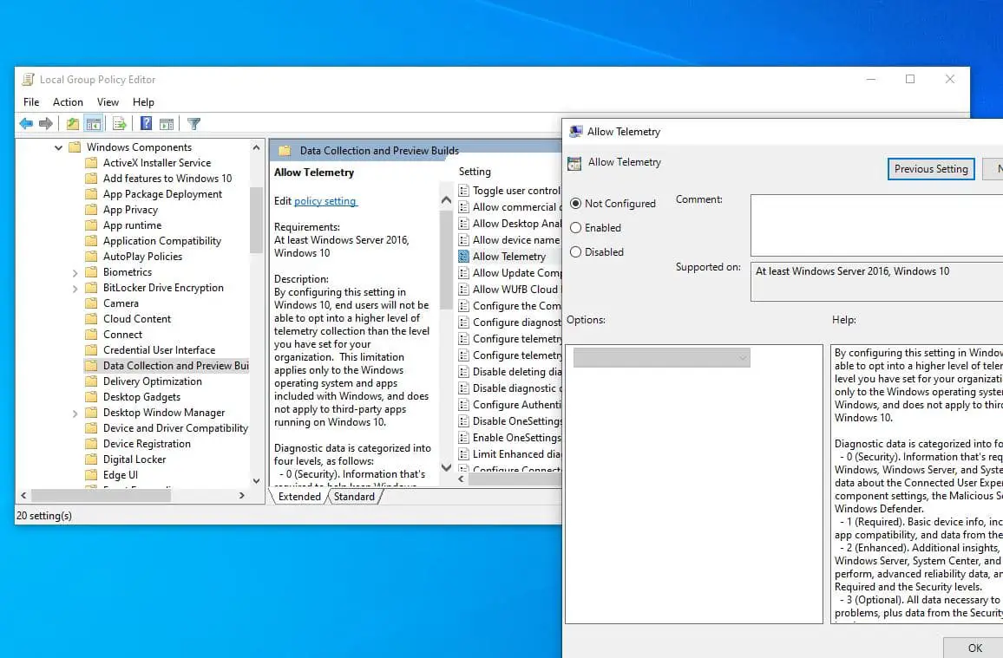Open the File menu
Screen dimensions: 1003x658
coord(31,102)
